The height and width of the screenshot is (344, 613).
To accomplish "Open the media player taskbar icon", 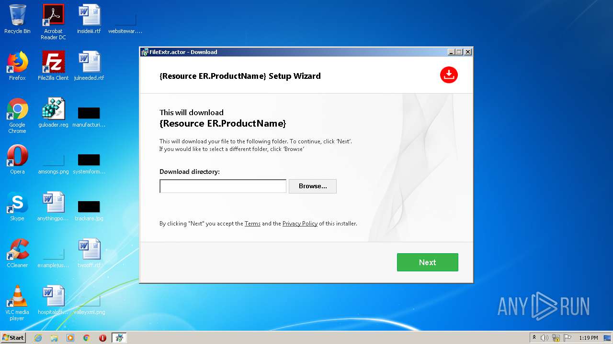I will pos(70,338).
